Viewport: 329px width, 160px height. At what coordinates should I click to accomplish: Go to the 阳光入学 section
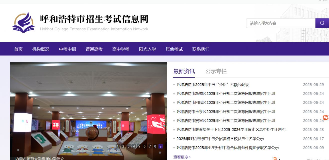coord(147,49)
